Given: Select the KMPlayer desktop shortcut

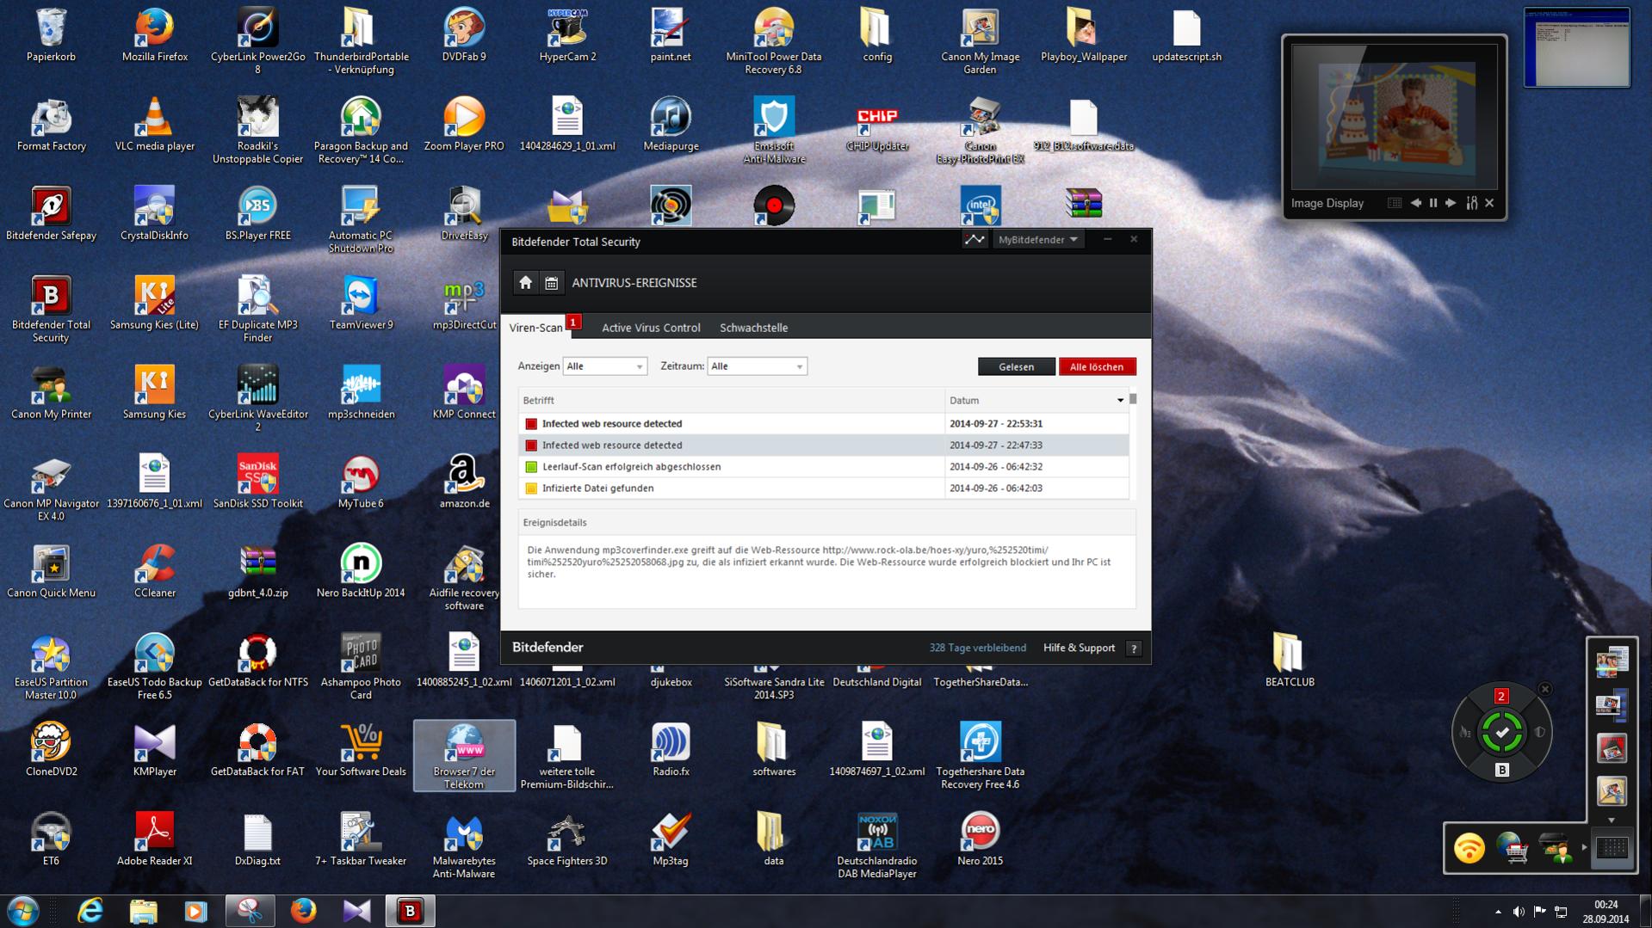Looking at the screenshot, I should (155, 749).
